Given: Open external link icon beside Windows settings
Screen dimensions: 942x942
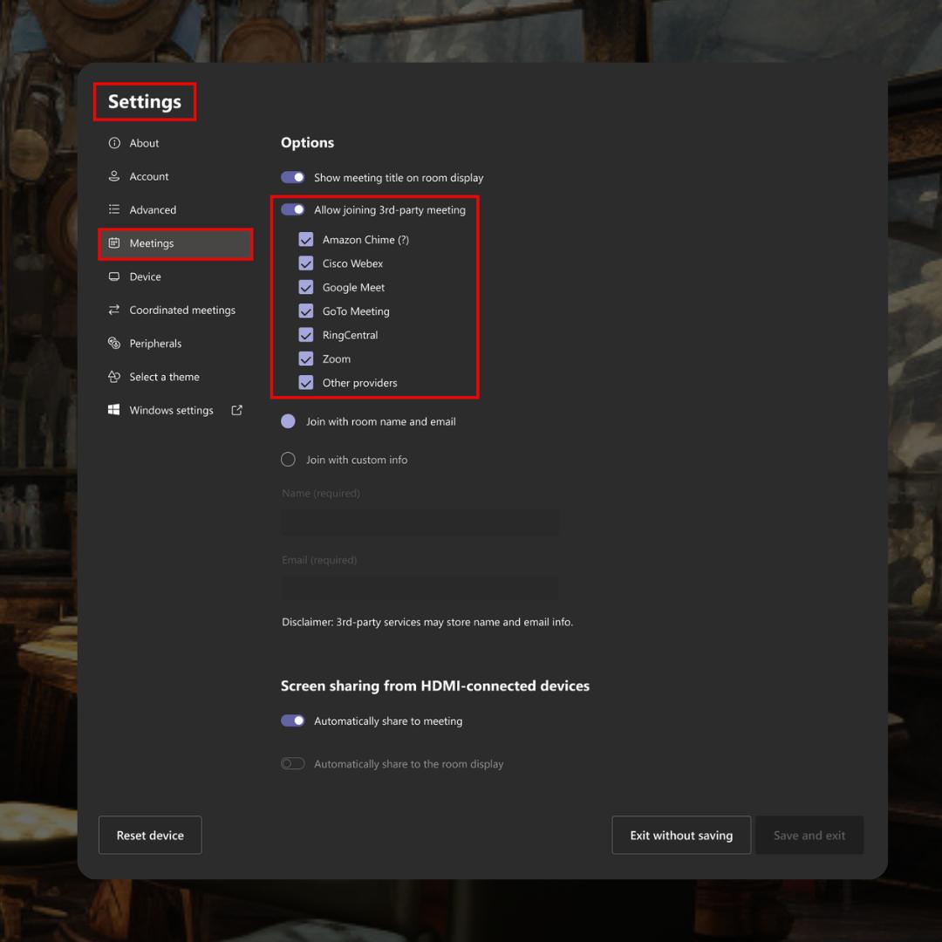Looking at the screenshot, I should coord(236,410).
